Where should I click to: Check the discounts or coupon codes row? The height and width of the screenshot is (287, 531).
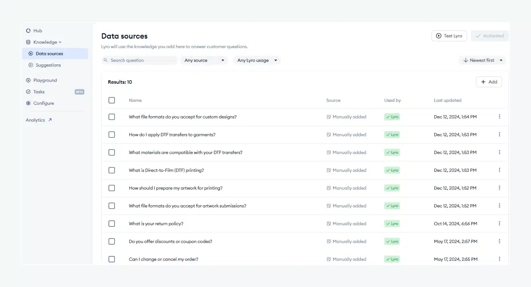click(112, 242)
